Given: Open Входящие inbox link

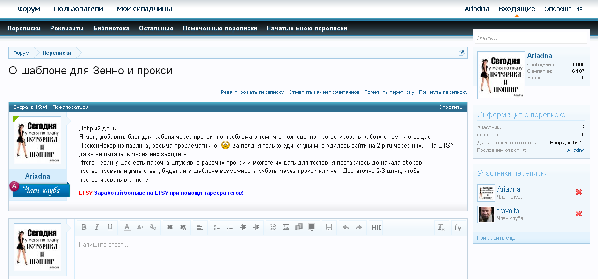Looking at the screenshot, I should click(517, 9).
